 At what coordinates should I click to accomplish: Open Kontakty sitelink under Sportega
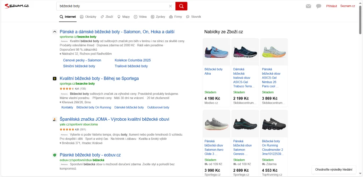point(67,108)
